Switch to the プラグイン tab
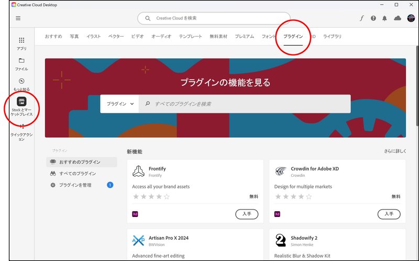Screen dimensions: 419x261 (293, 36)
